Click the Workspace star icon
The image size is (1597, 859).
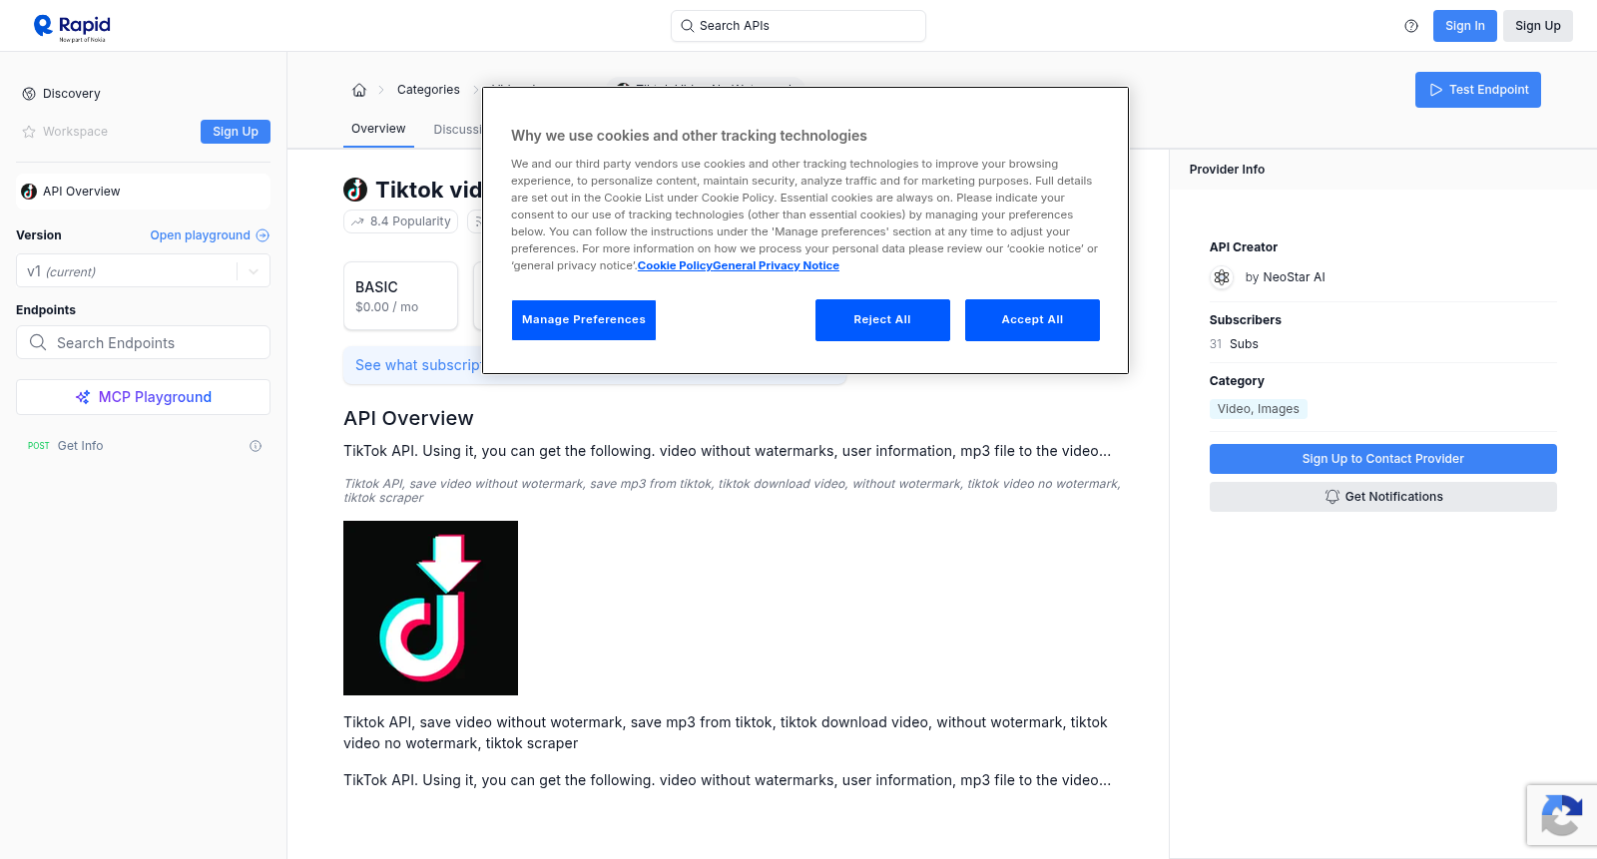(x=29, y=132)
